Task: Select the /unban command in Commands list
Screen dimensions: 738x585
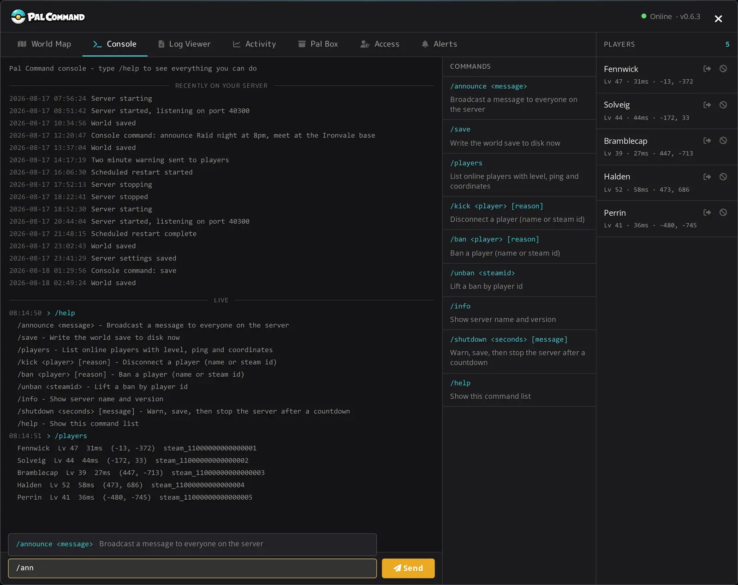Action: click(x=519, y=280)
